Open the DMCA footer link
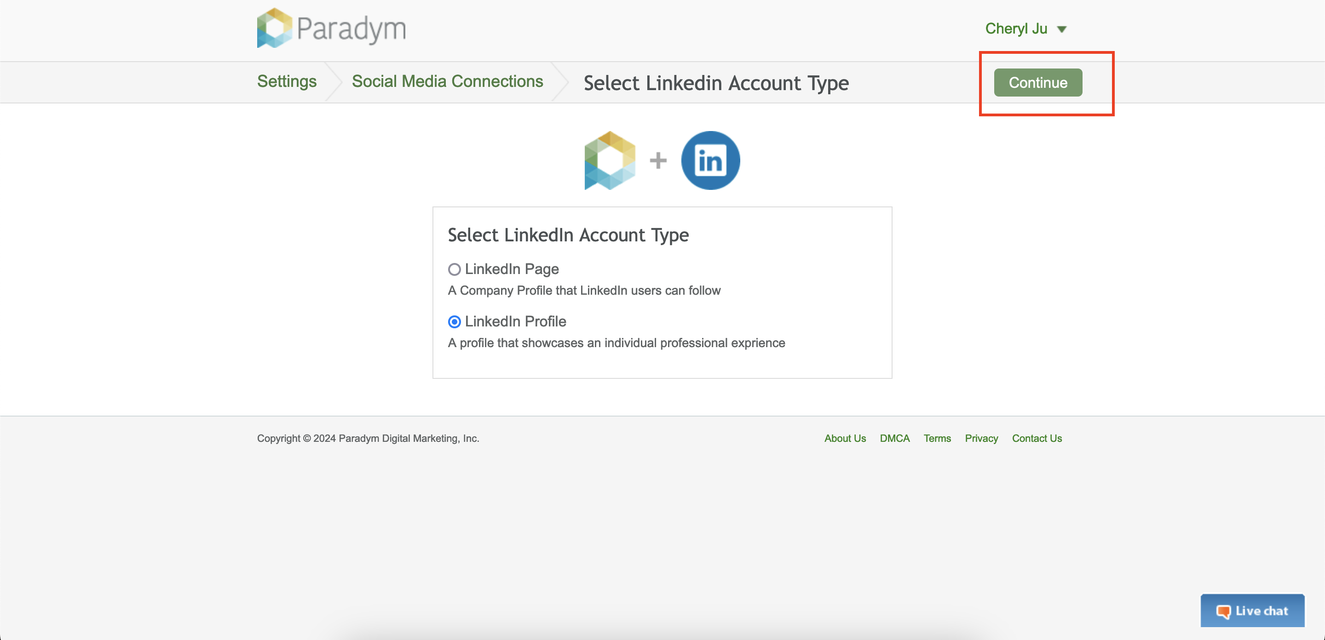1325x640 pixels. (894, 438)
